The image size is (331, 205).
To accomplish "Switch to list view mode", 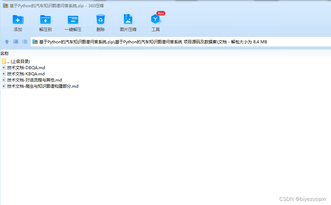I will (x=25, y=42).
